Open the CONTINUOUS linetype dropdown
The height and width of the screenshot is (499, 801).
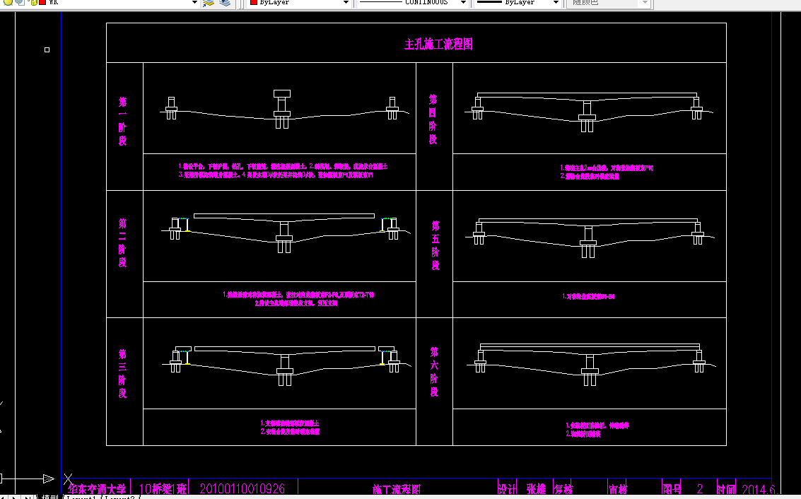pos(463,3)
